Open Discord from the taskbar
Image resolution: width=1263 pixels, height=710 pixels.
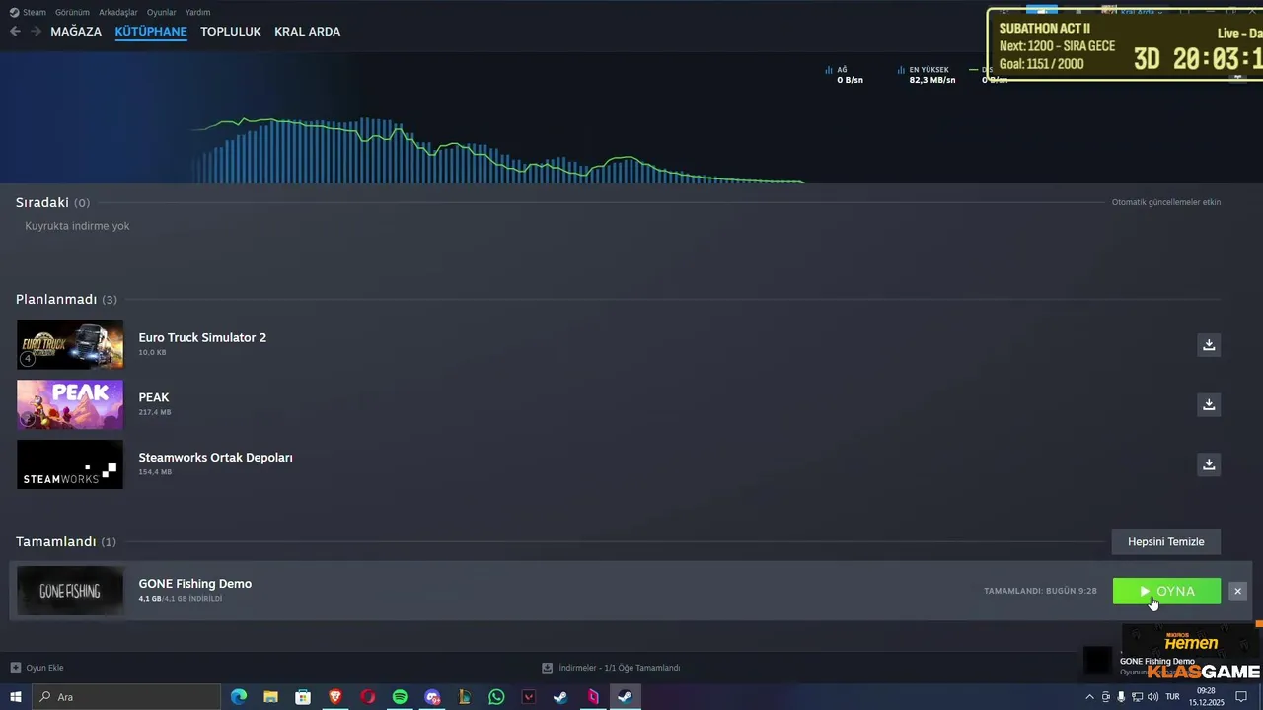(432, 697)
